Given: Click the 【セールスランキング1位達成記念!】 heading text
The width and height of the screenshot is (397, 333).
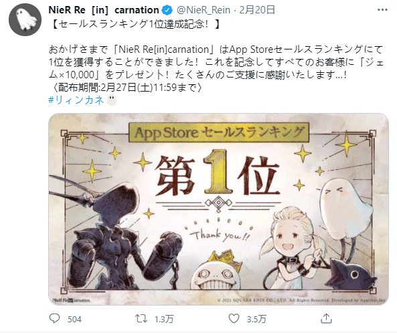Looking at the screenshot, I should [136, 25].
